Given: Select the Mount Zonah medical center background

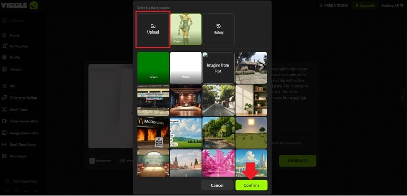Looking at the screenshot, I should (x=153, y=100).
